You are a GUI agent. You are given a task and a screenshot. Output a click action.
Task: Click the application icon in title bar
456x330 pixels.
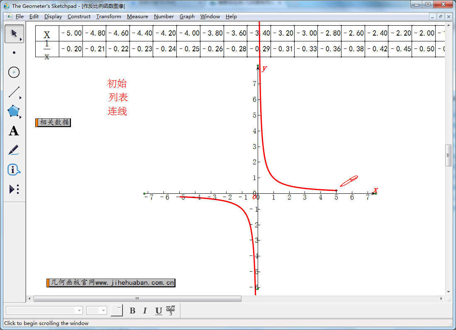(x=6, y=6)
